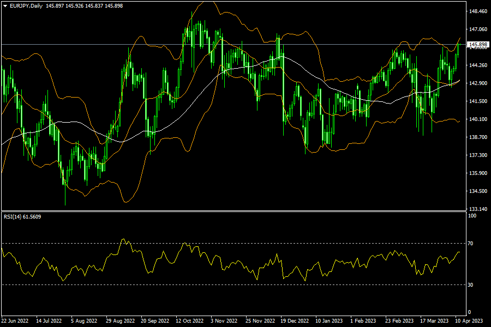Click the 3 Nov 2022 date label
This screenshot has width=491, height=327.
[224, 321]
